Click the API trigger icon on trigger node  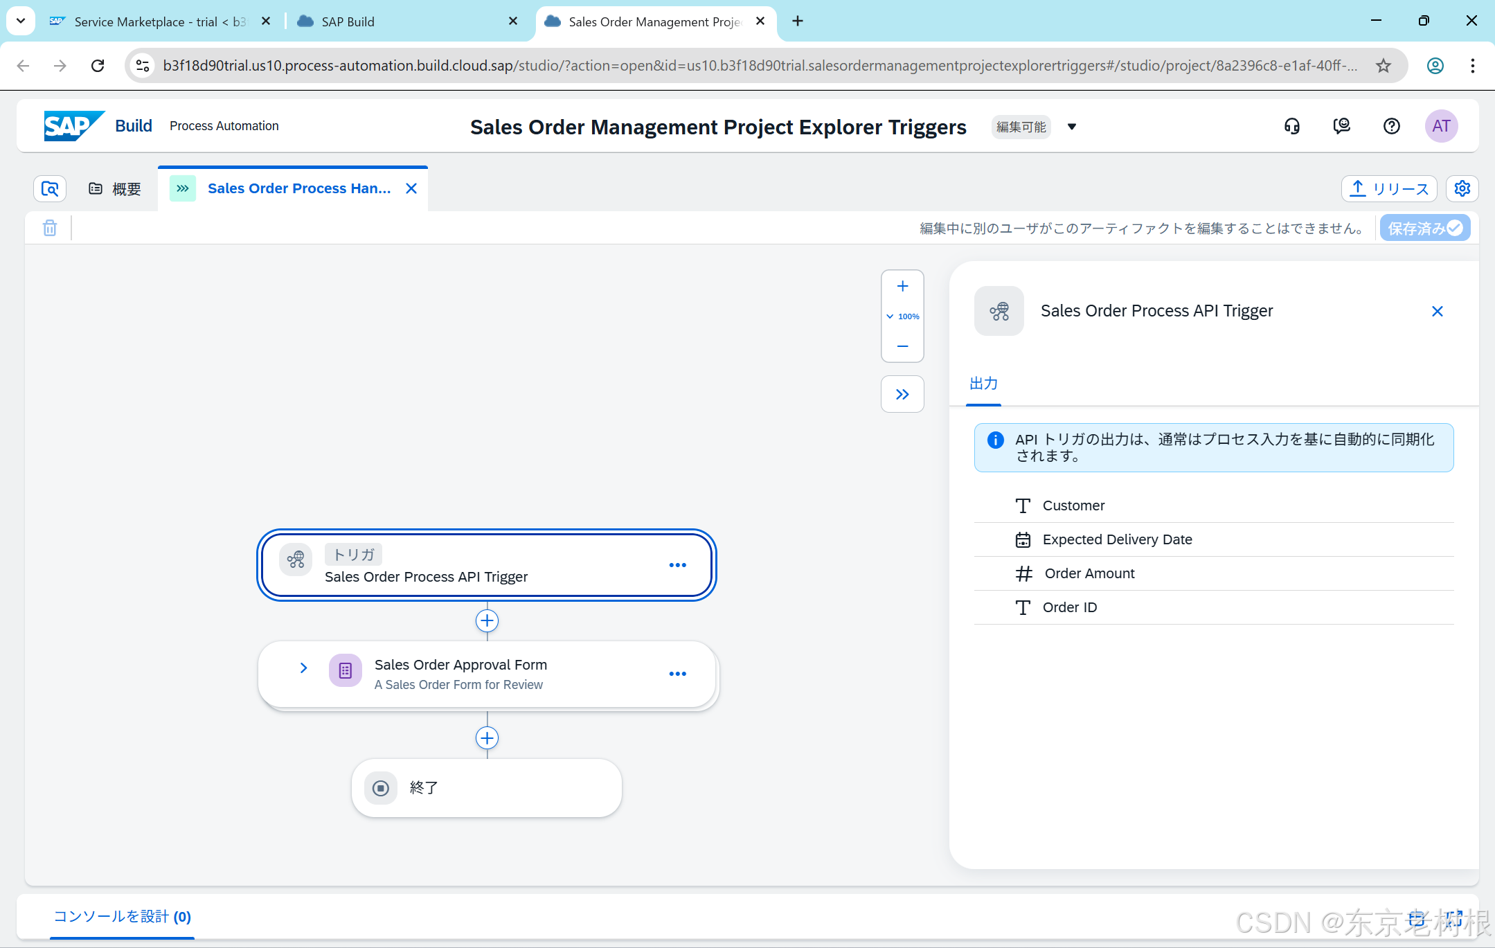296,559
